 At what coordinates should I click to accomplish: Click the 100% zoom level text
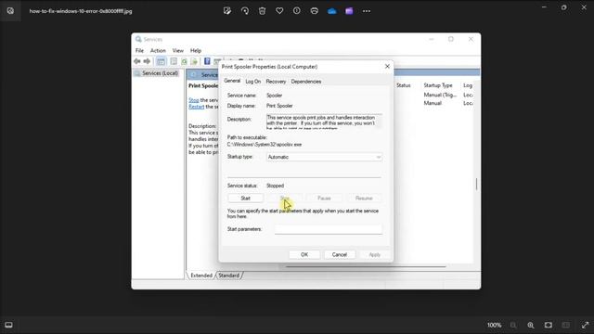coord(494,325)
